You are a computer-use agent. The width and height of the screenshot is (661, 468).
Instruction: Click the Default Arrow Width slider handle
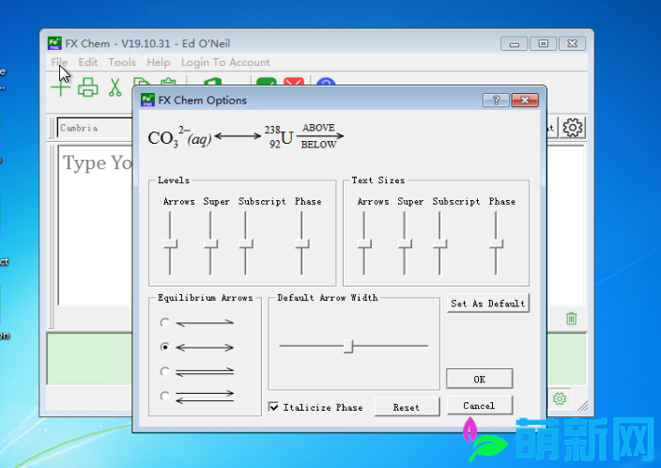click(348, 346)
